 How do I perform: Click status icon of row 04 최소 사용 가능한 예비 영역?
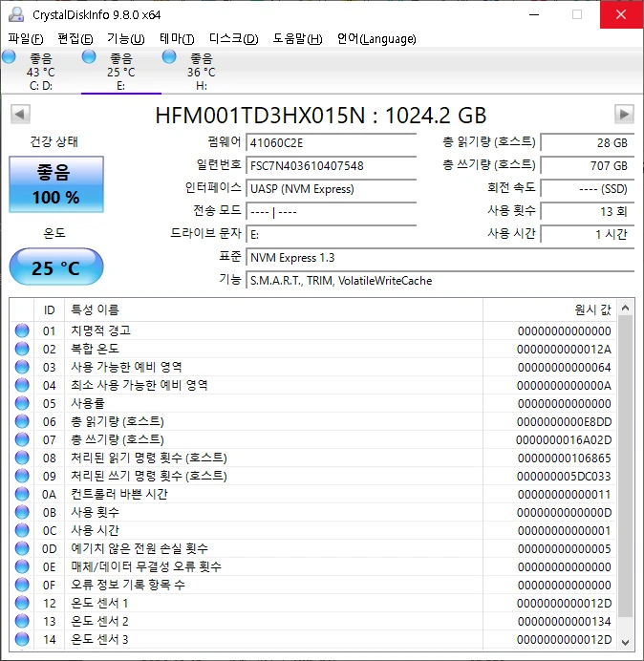22,385
